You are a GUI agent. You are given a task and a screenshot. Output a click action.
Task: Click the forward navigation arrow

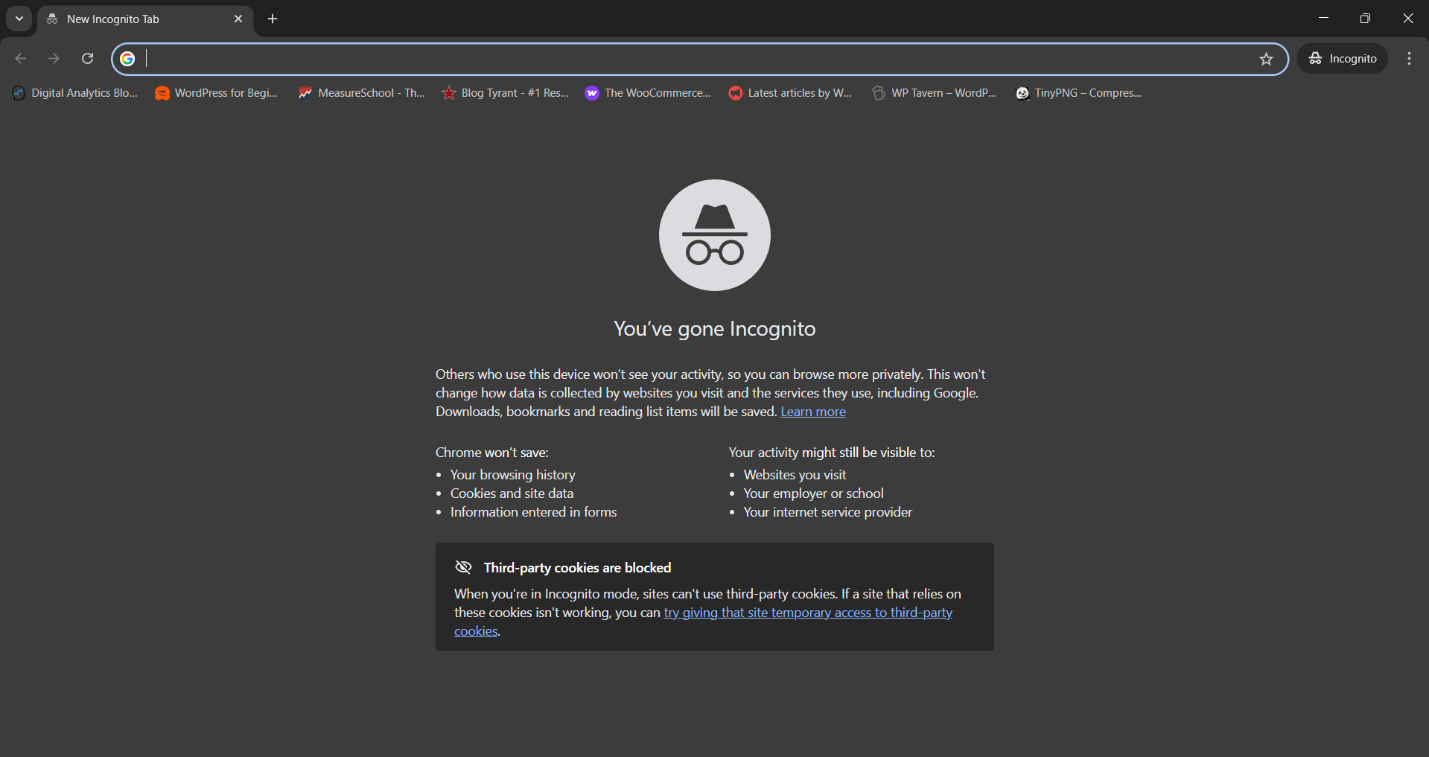54,58
